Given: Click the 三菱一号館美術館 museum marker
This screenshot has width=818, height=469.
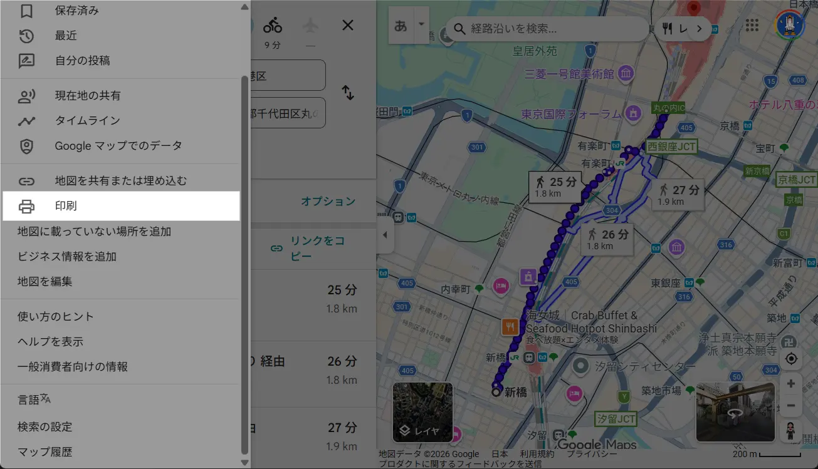Looking at the screenshot, I should (x=625, y=75).
